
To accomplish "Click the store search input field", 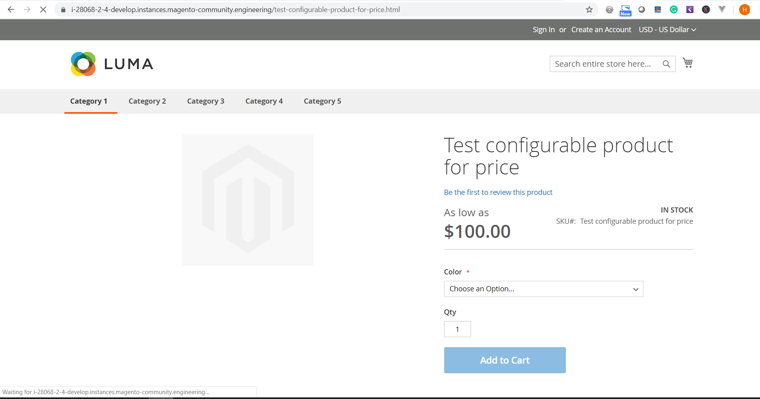I will click(x=603, y=63).
